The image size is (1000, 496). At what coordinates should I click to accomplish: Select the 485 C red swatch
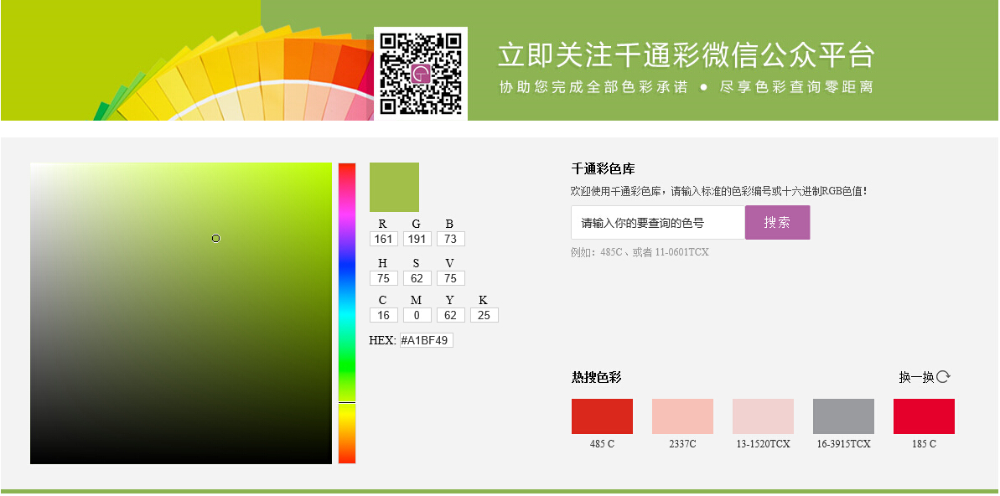pos(602,416)
